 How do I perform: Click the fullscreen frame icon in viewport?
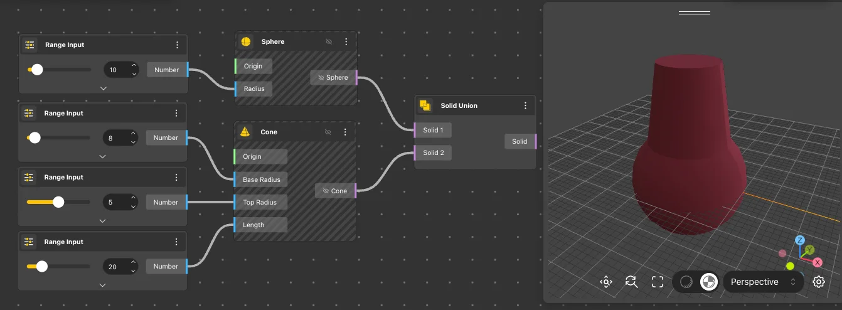click(657, 282)
